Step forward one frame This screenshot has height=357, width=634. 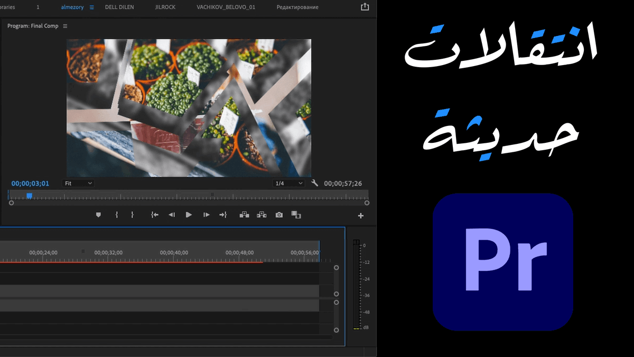(x=207, y=215)
